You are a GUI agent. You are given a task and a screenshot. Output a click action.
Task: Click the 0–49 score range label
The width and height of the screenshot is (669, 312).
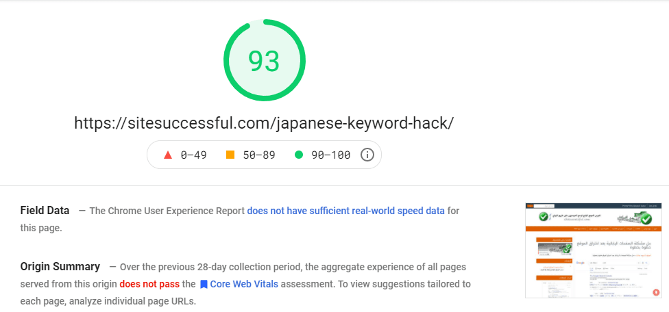193,155
